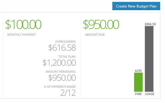The width and height of the screenshot is (165, 103).
Task: Click the AMOUNT REMAINING label
Action: [61, 72]
